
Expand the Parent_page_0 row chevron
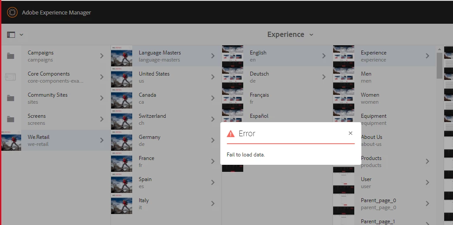click(x=427, y=203)
